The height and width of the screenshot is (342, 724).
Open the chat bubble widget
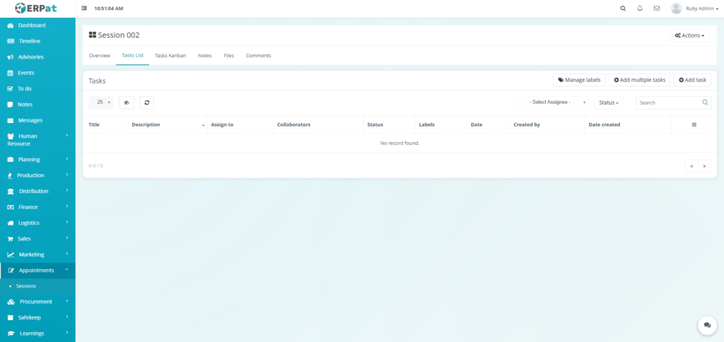pos(707,325)
